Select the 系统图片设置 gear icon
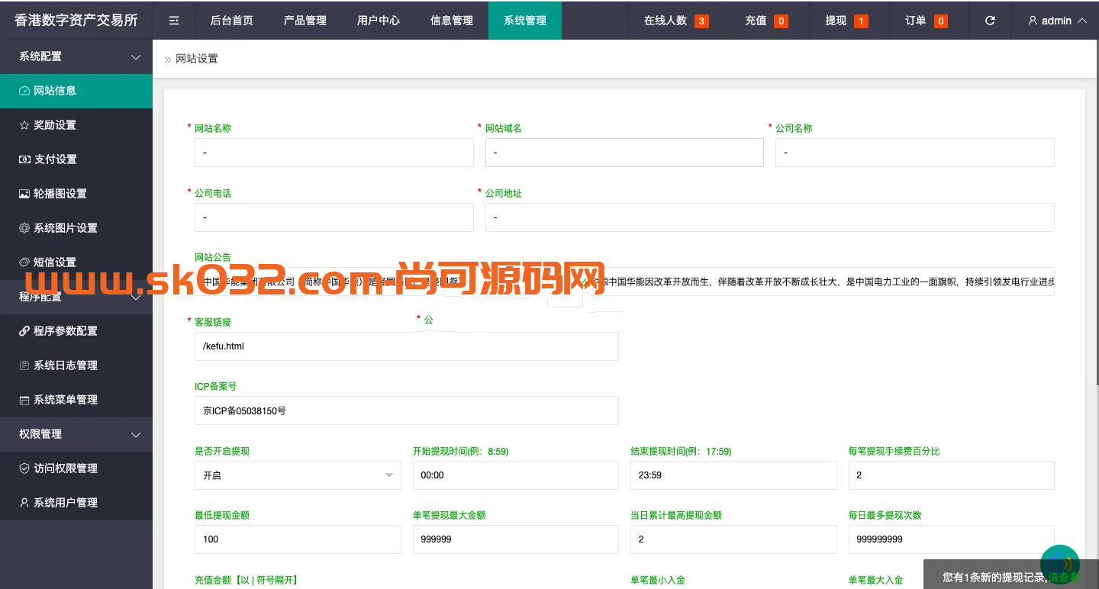 click(24, 228)
